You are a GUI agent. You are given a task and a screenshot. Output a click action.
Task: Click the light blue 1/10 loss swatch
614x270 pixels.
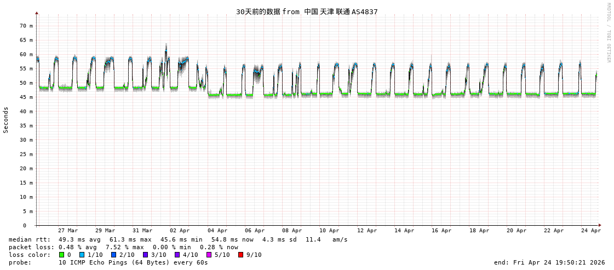click(x=82, y=255)
